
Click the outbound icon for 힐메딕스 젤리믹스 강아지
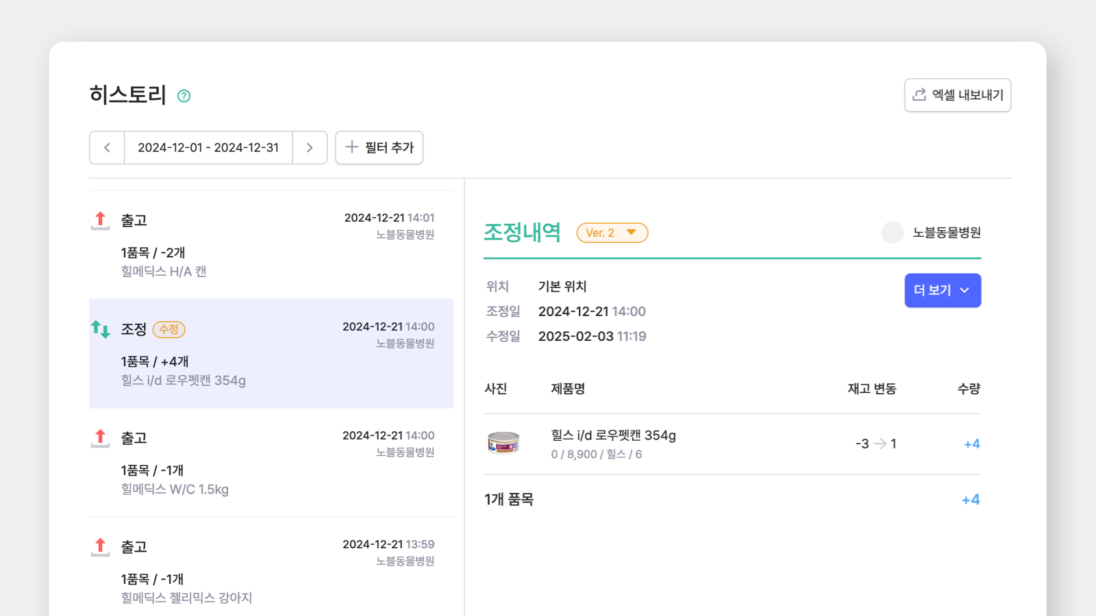[101, 547]
